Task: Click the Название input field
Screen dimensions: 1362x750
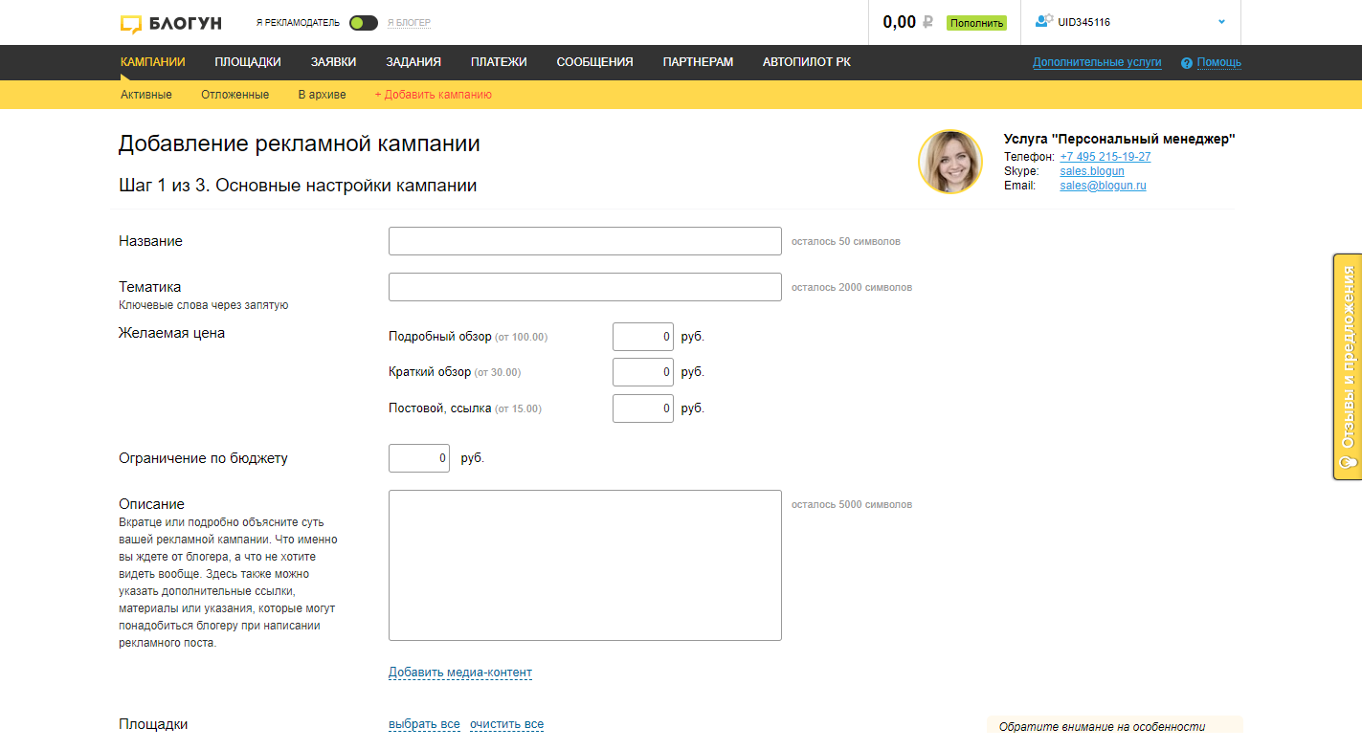Action: [584, 240]
